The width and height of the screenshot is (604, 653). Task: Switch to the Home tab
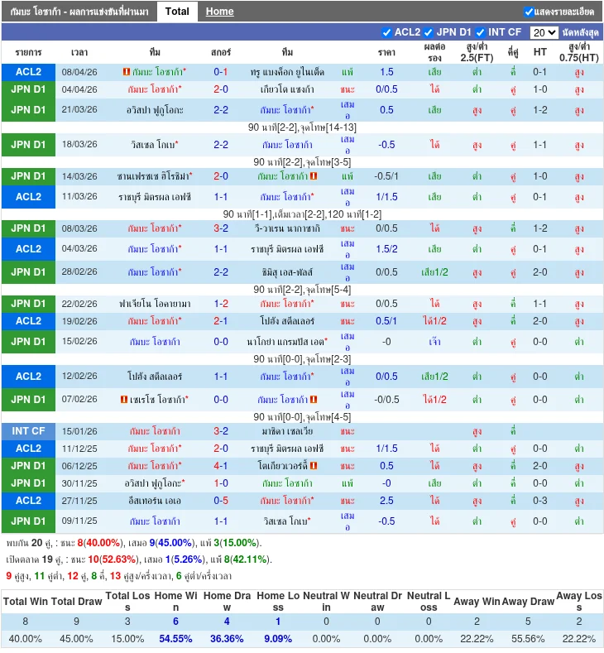(x=219, y=12)
